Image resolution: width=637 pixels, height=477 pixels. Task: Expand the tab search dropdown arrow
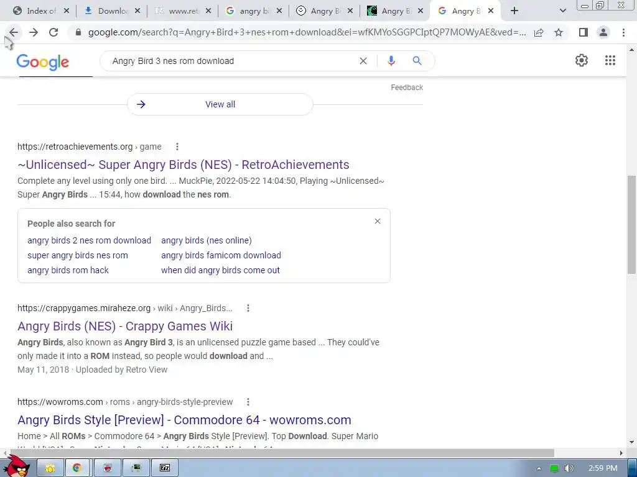point(562,11)
